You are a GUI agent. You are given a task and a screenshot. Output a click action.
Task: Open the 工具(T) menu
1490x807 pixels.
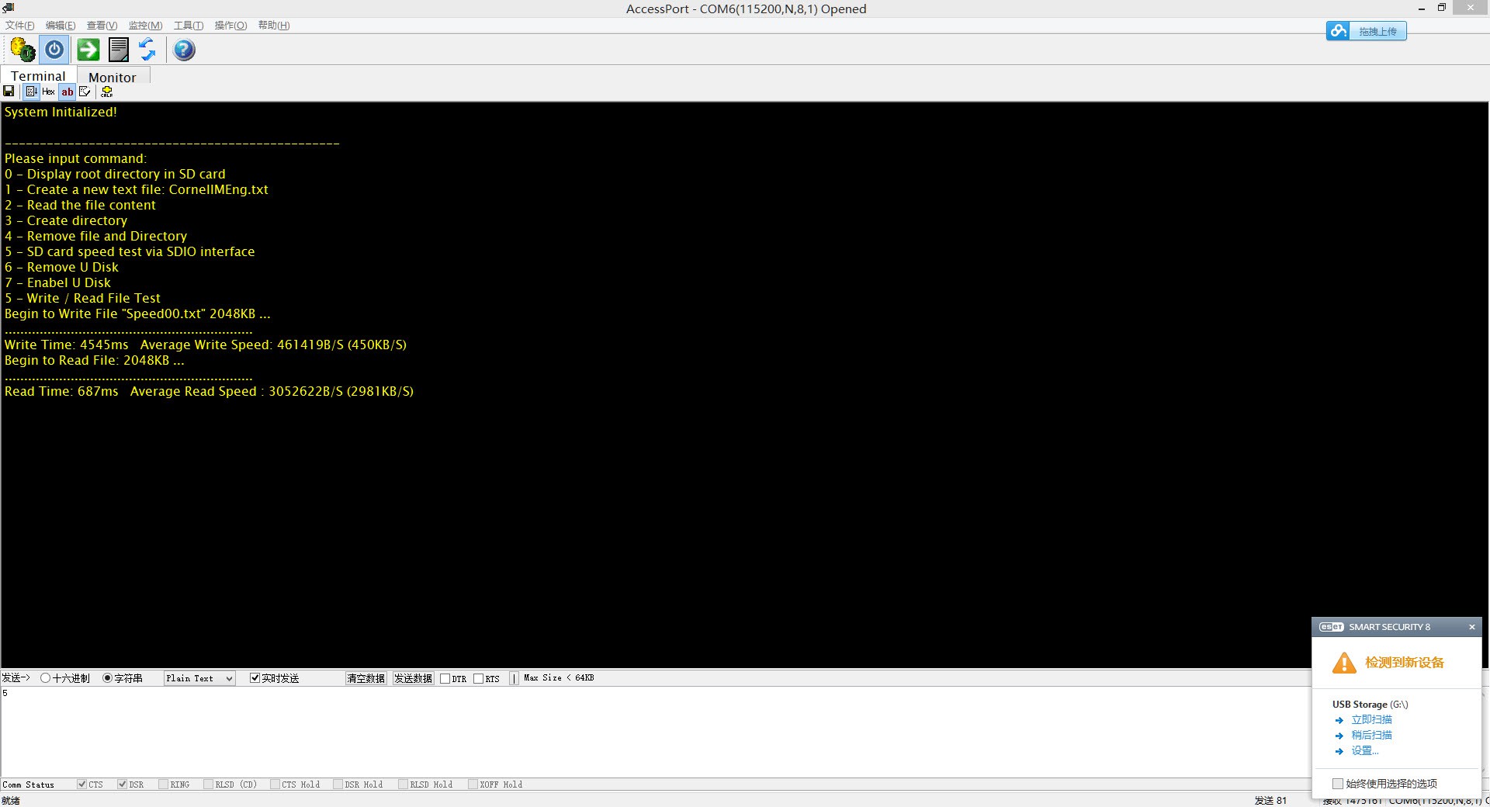189,26
